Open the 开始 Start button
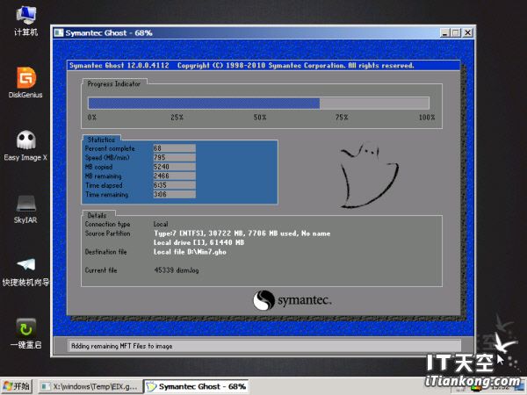 (16, 386)
